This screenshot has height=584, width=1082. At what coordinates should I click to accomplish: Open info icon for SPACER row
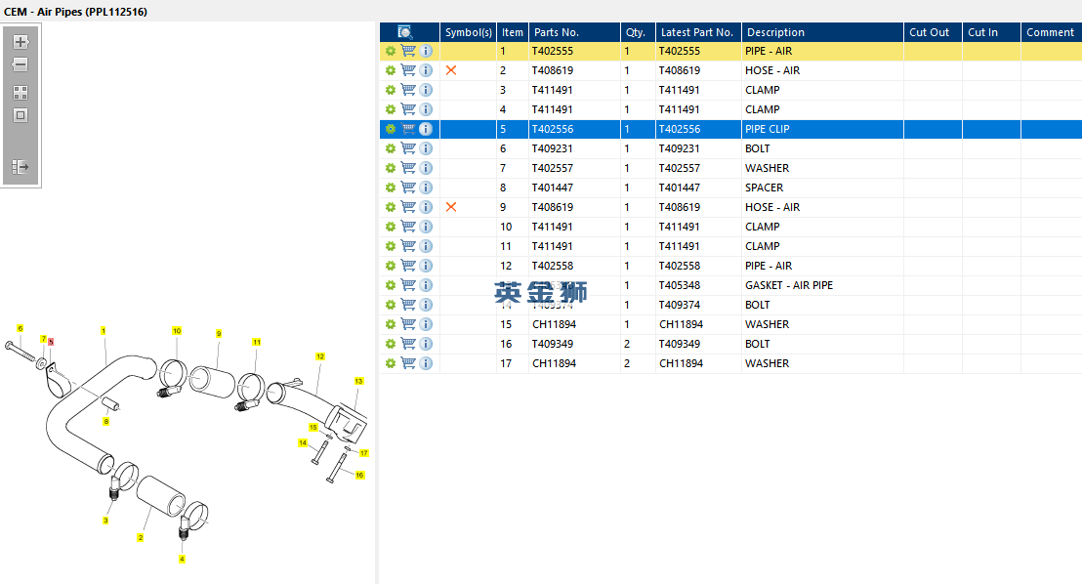(x=426, y=188)
